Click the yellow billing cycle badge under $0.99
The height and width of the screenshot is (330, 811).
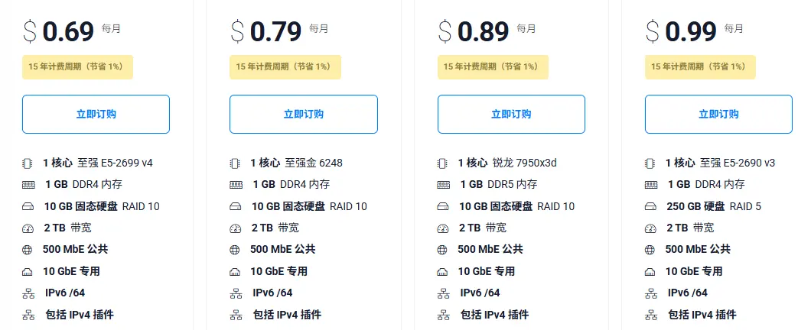pyautogui.click(x=700, y=67)
